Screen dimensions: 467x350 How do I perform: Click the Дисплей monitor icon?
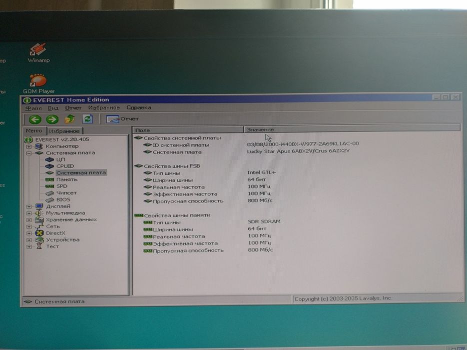[x=39, y=206]
